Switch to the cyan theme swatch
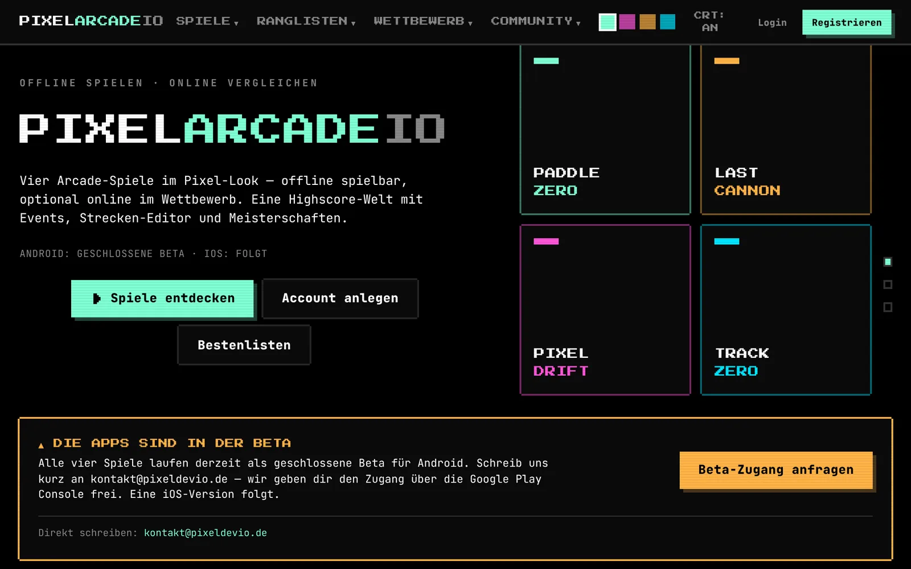 click(x=667, y=22)
